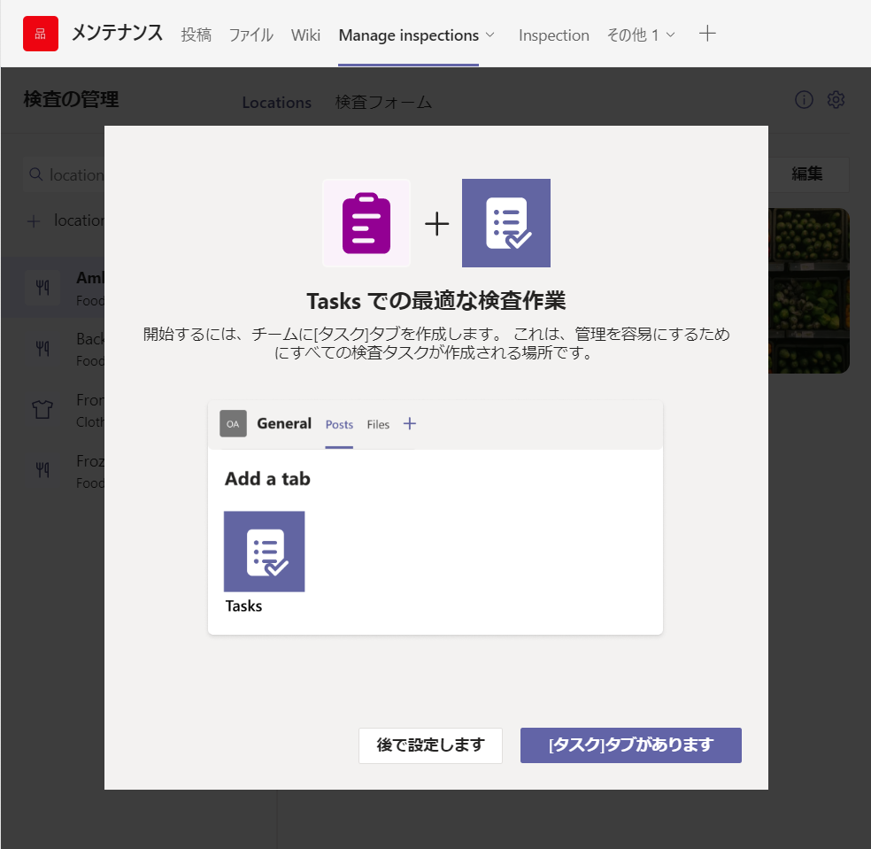Click the Files tab in preview
The width and height of the screenshot is (871, 849).
click(378, 425)
